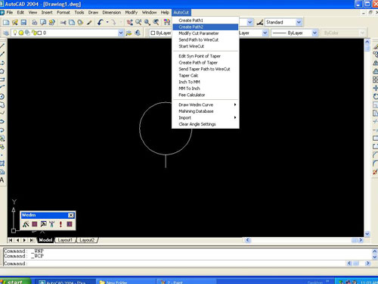Select the Pan Realtime icon
This screenshot has width=378, height=284.
coord(129,23)
